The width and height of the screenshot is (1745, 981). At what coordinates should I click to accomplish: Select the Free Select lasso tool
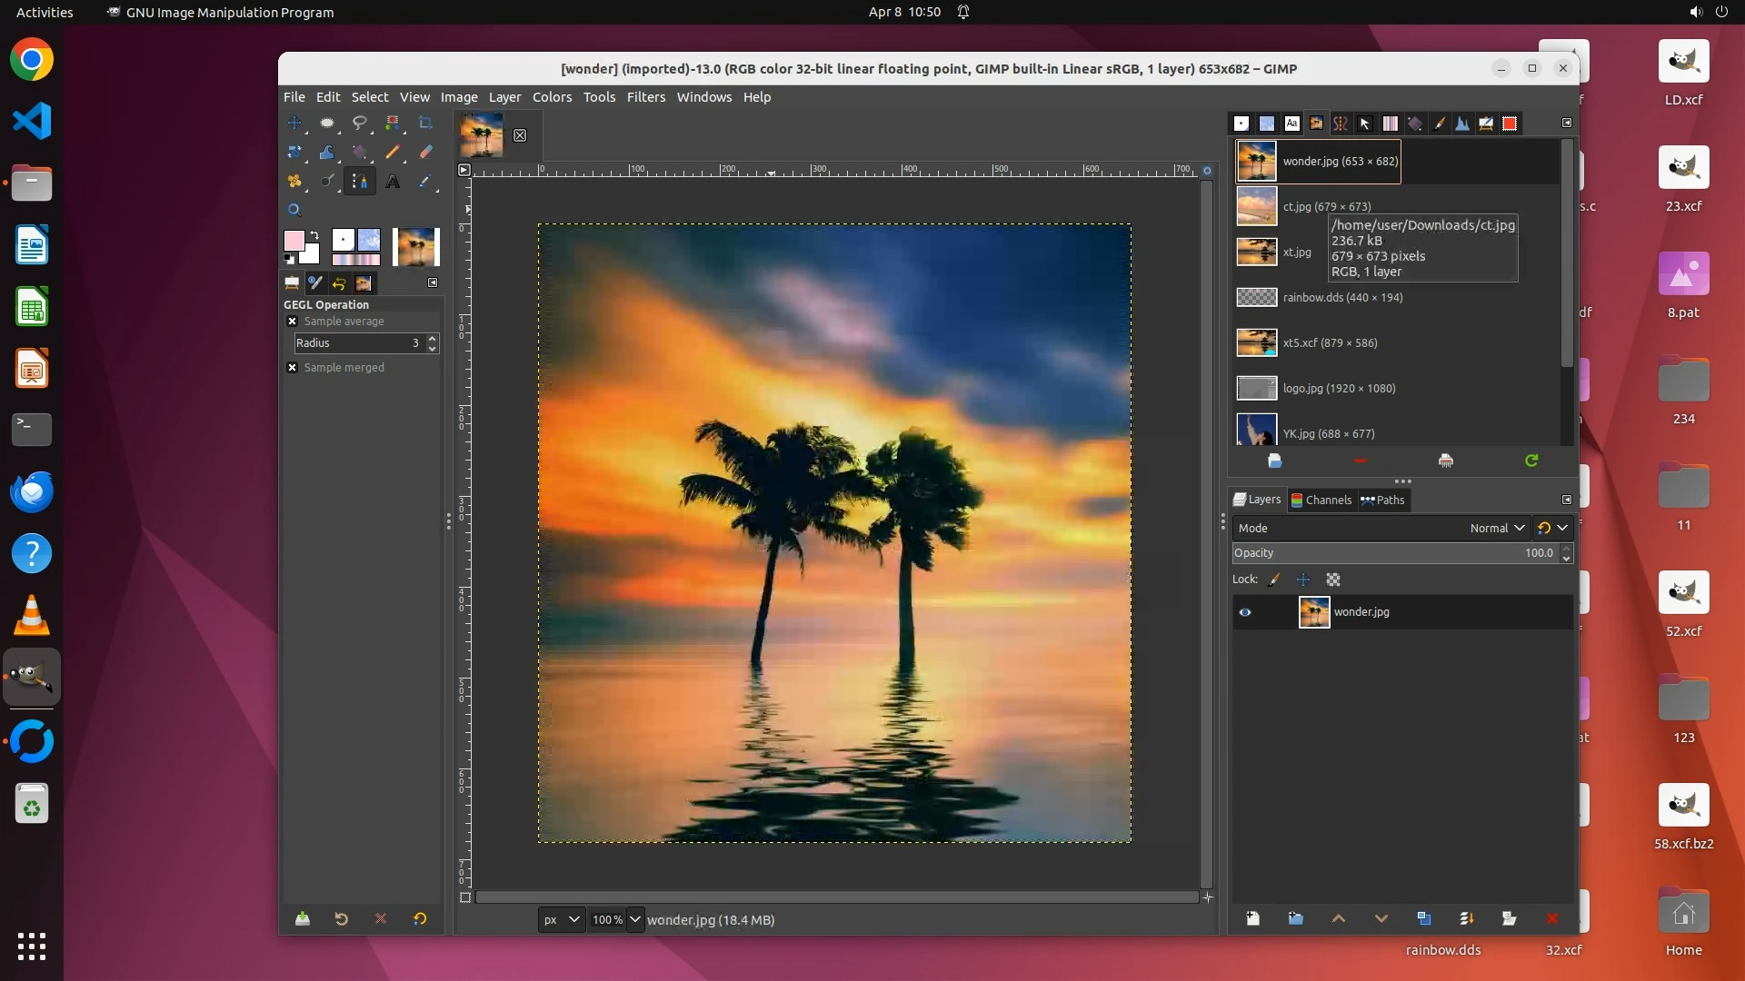pyautogui.click(x=360, y=123)
